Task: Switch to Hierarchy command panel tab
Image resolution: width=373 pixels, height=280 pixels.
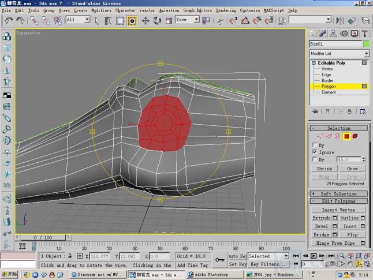Action: 333,33
